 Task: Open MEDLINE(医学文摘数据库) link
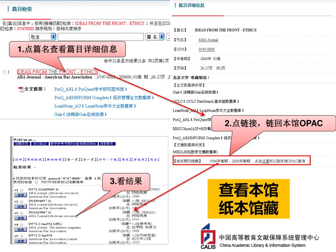coord(195,152)
